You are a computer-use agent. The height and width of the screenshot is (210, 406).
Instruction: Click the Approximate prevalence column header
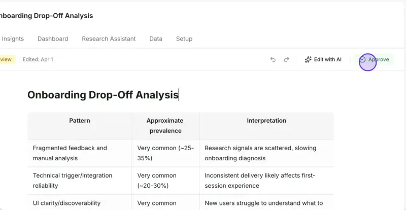[x=165, y=126]
